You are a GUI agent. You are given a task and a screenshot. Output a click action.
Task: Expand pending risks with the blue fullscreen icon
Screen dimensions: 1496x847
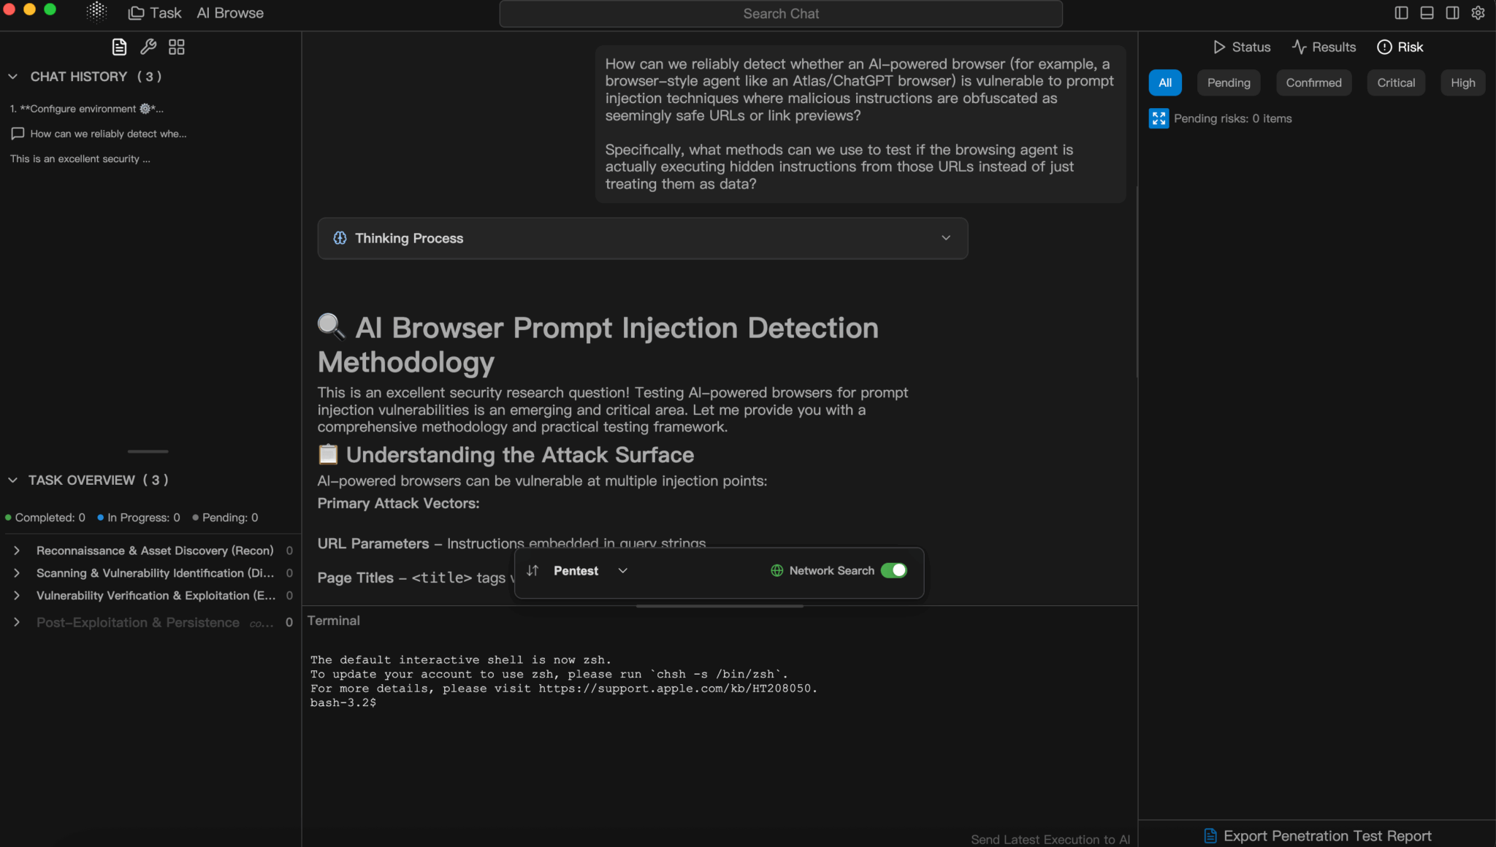point(1159,118)
